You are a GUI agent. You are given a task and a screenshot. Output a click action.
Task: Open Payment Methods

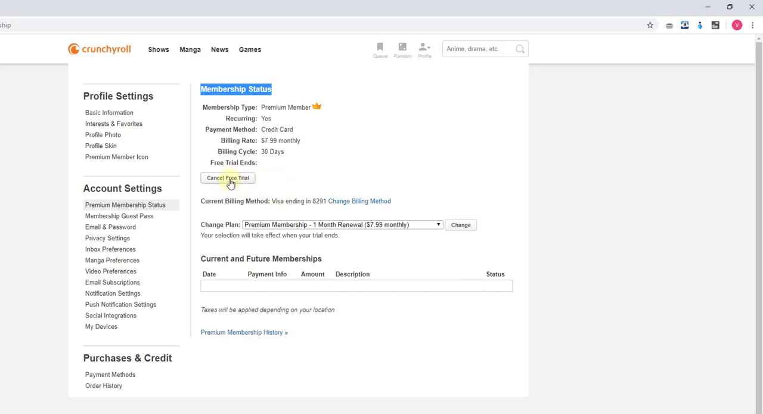(x=110, y=375)
